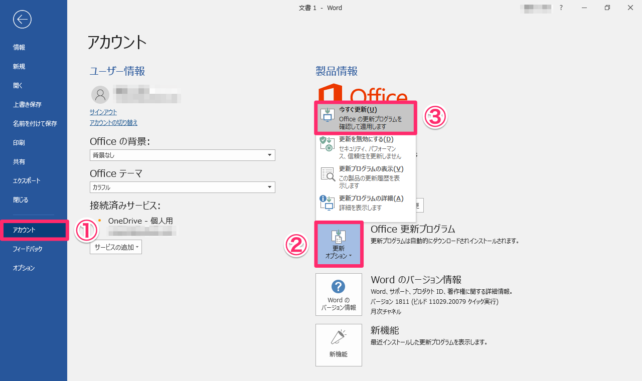The image size is (642, 381).
Task: Click the user profile avatar icon
Action: click(100, 94)
